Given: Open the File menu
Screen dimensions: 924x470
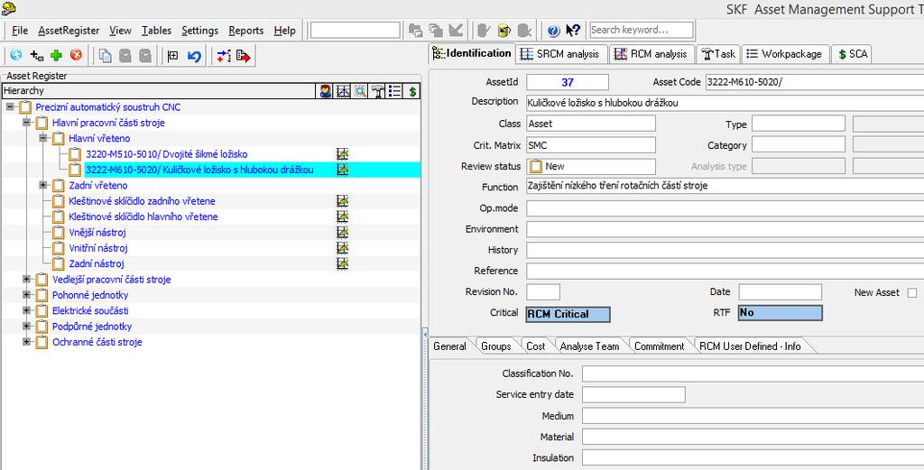Looking at the screenshot, I should click(20, 31).
